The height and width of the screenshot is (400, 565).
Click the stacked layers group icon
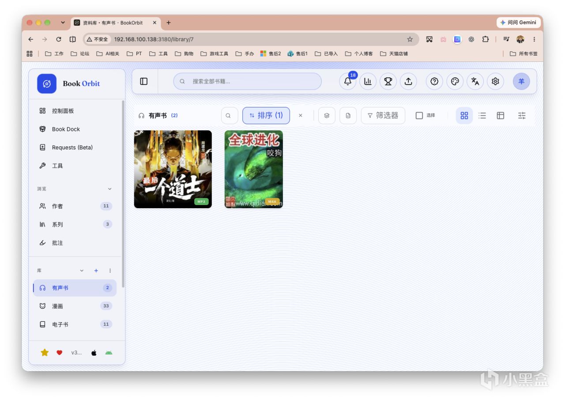pos(327,115)
